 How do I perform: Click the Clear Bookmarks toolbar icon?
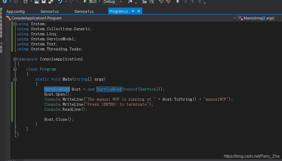199,2
